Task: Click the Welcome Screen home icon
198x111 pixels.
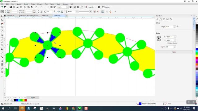Action: pos(5,16)
